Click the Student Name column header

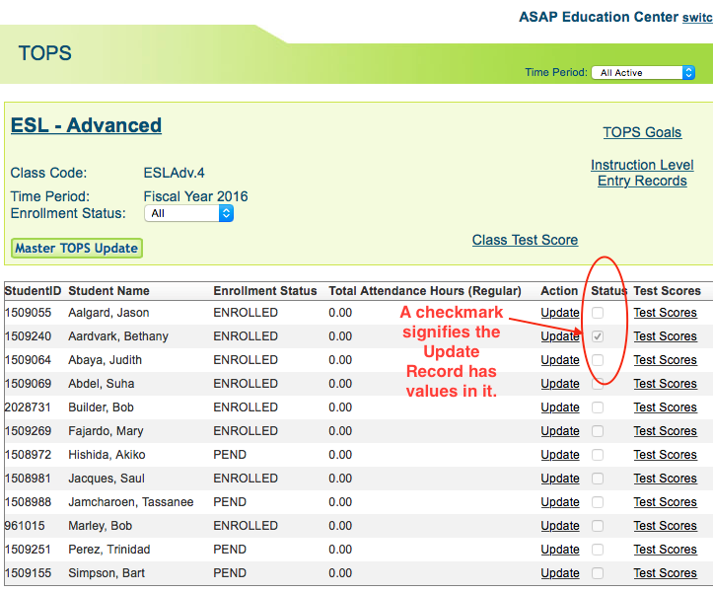(108, 291)
